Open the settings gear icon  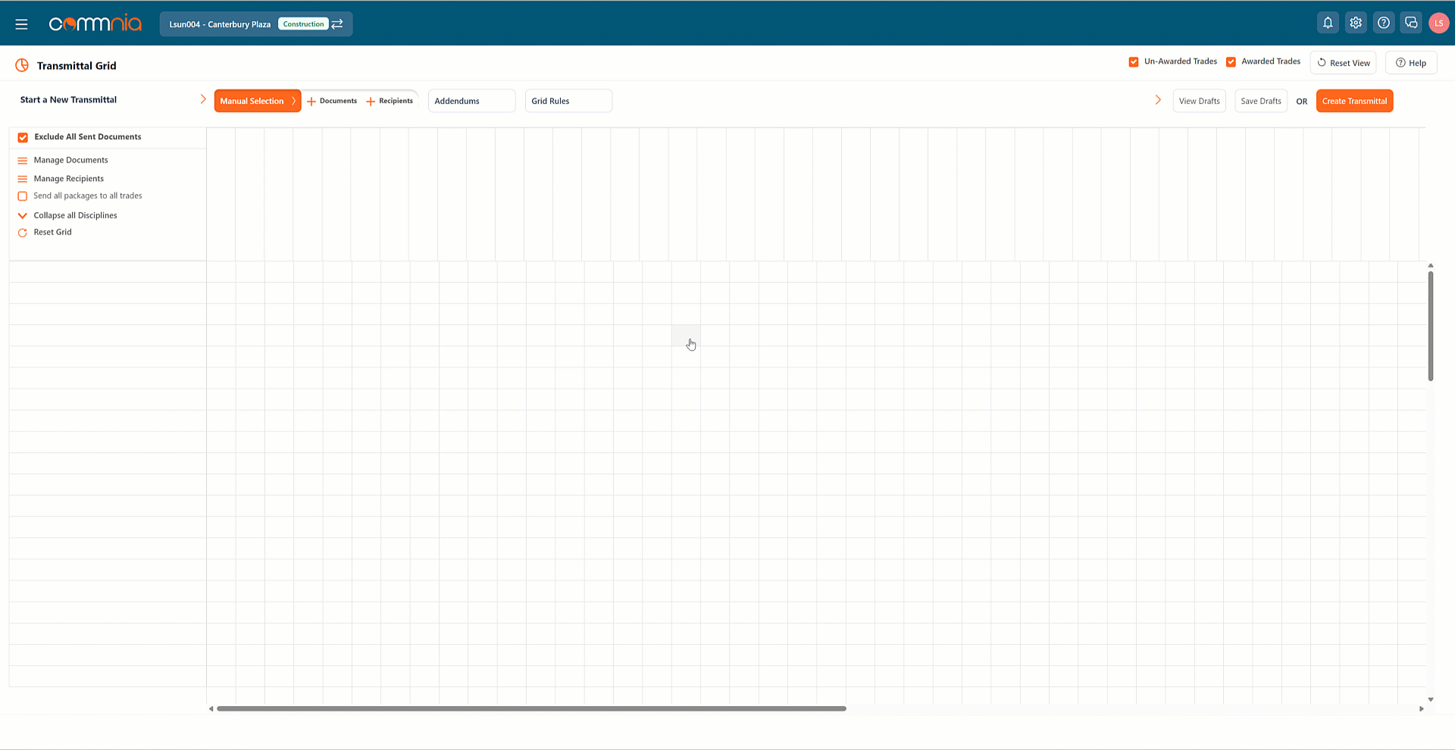pyautogui.click(x=1356, y=23)
